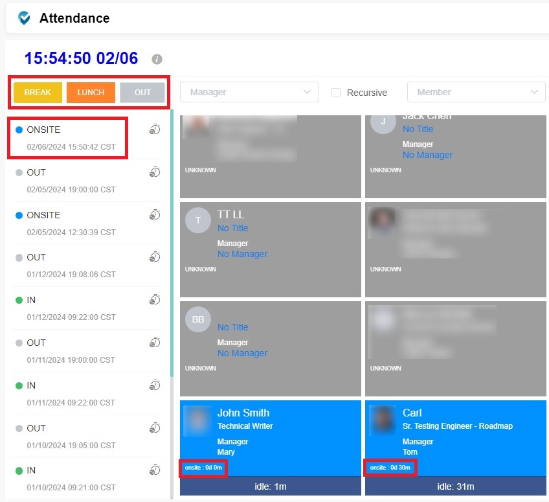Click the edit-time icon for OUT 01/12/2024 19:08:06
The image size is (549, 502).
pos(154,257)
